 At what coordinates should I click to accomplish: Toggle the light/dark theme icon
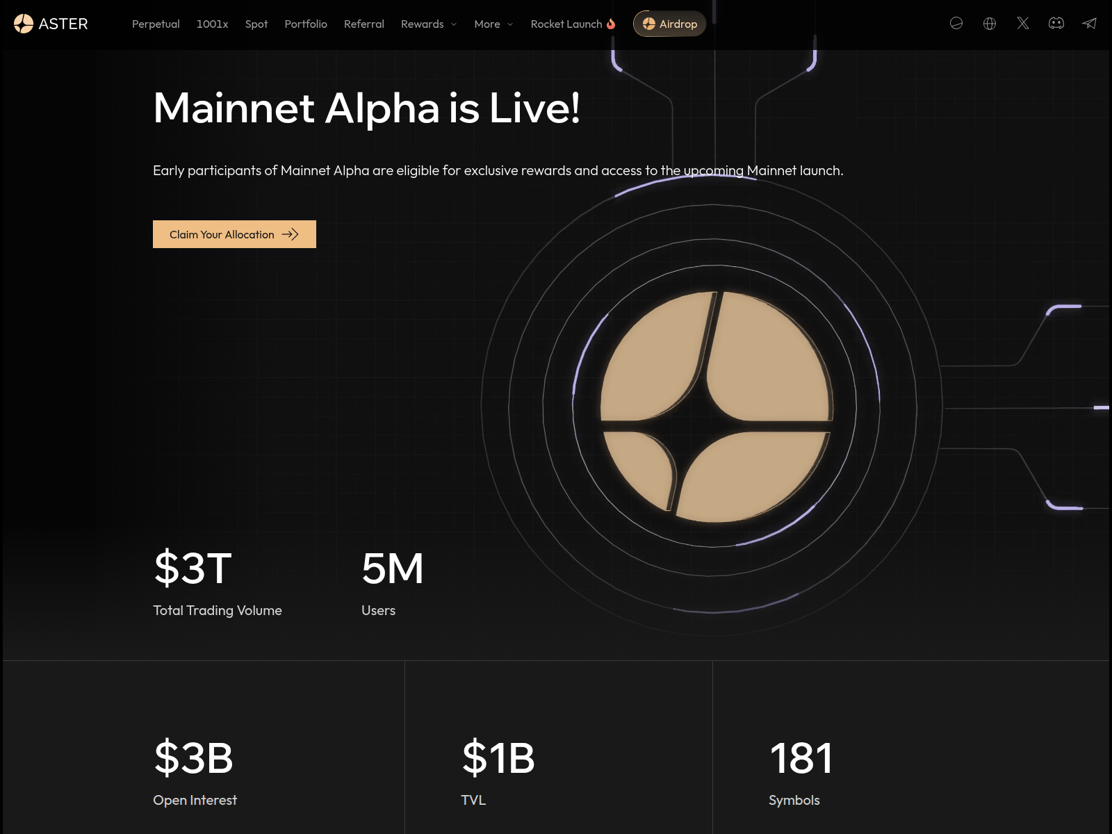[956, 24]
